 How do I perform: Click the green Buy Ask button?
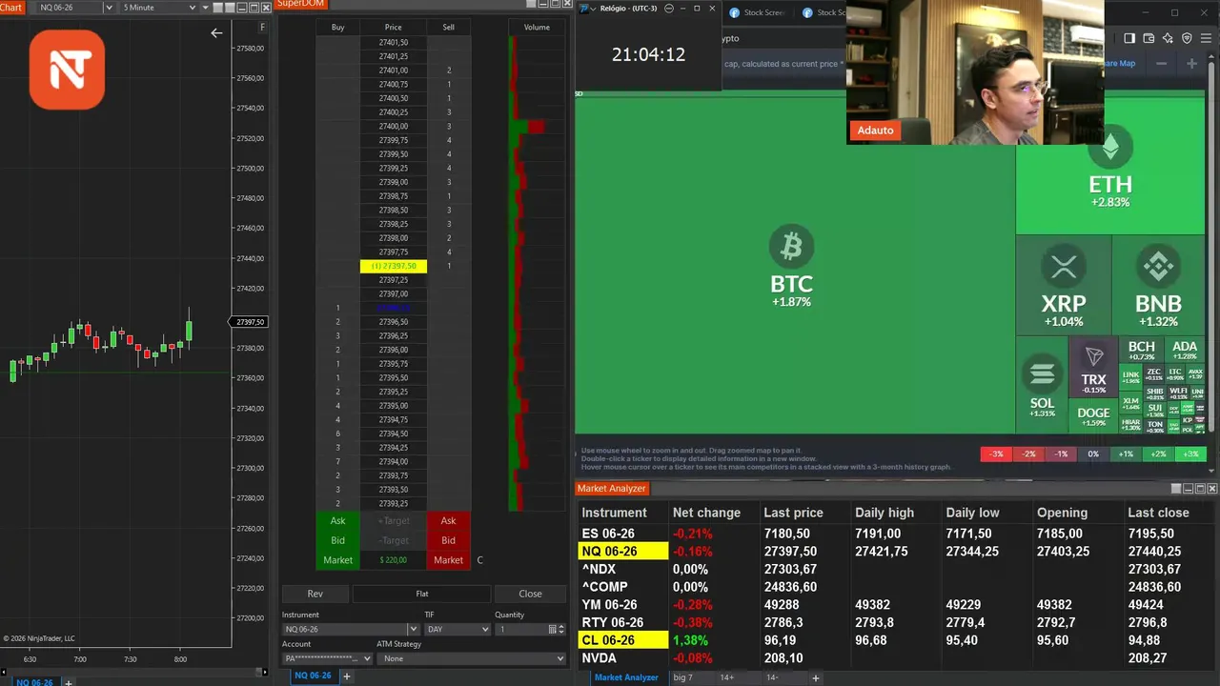[x=337, y=521]
